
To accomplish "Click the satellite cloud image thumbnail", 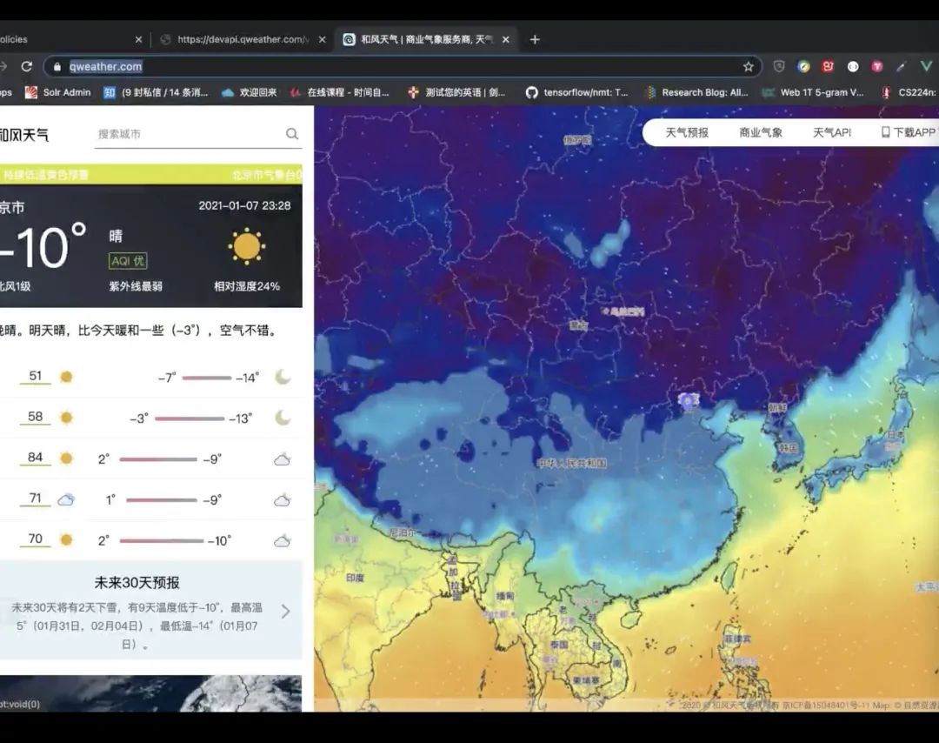I will tap(151, 693).
